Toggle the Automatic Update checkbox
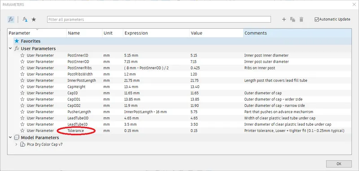 pos(317,19)
